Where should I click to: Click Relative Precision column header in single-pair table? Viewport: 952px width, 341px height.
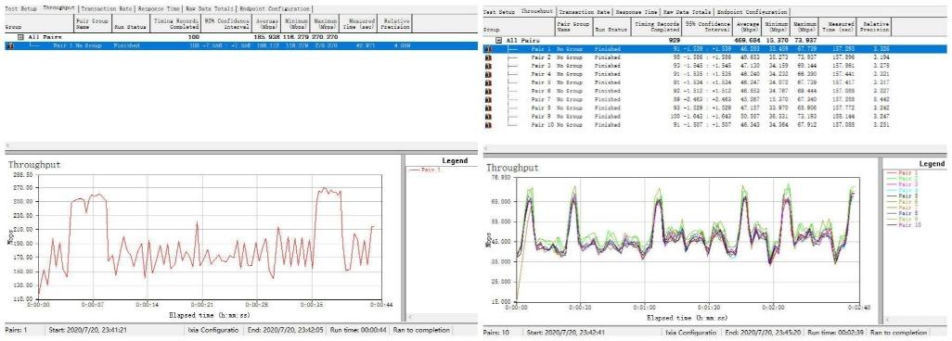pyautogui.click(x=395, y=24)
